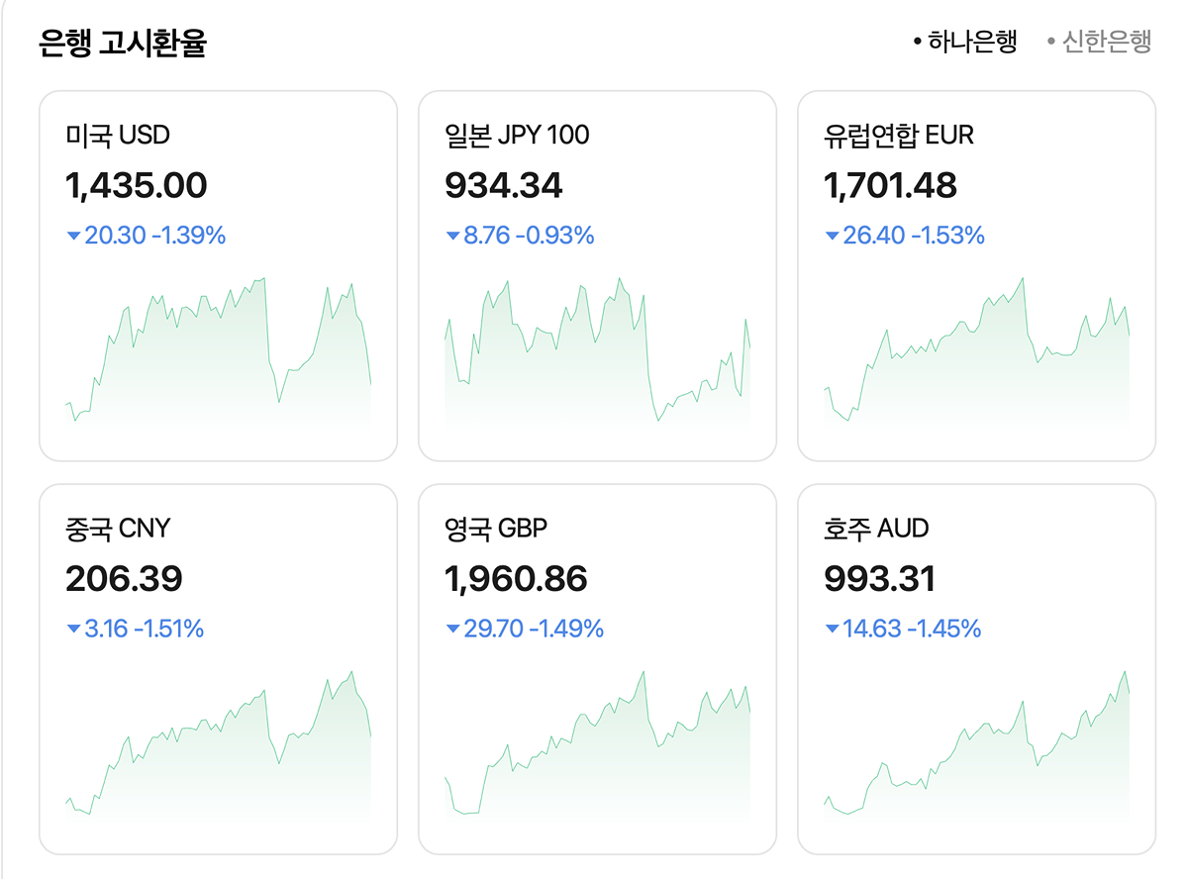Open the 유럽연합 EUR rate card title

tap(899, 135)
